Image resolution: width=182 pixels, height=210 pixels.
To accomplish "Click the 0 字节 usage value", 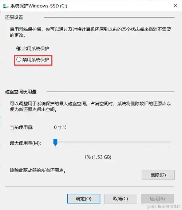I will [x=60, y=127].
